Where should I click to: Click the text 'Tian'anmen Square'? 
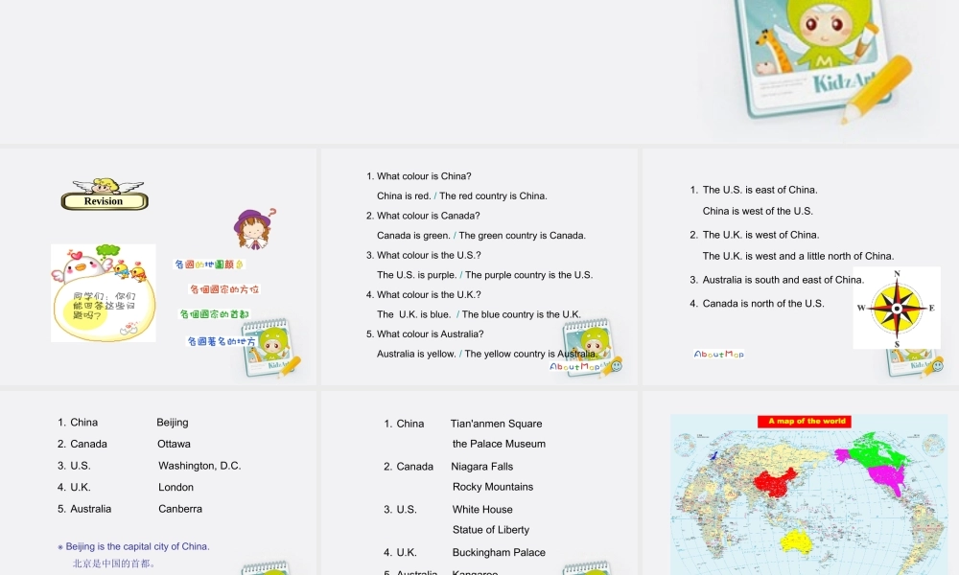496,424
